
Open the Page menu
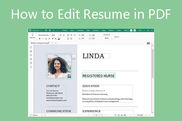click(x=103, y=30)
